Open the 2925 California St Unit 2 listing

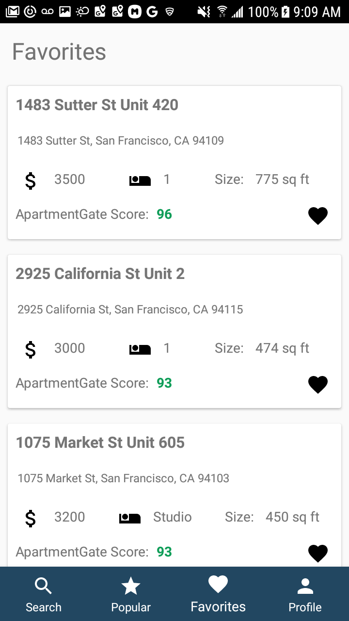coord(100,274)
